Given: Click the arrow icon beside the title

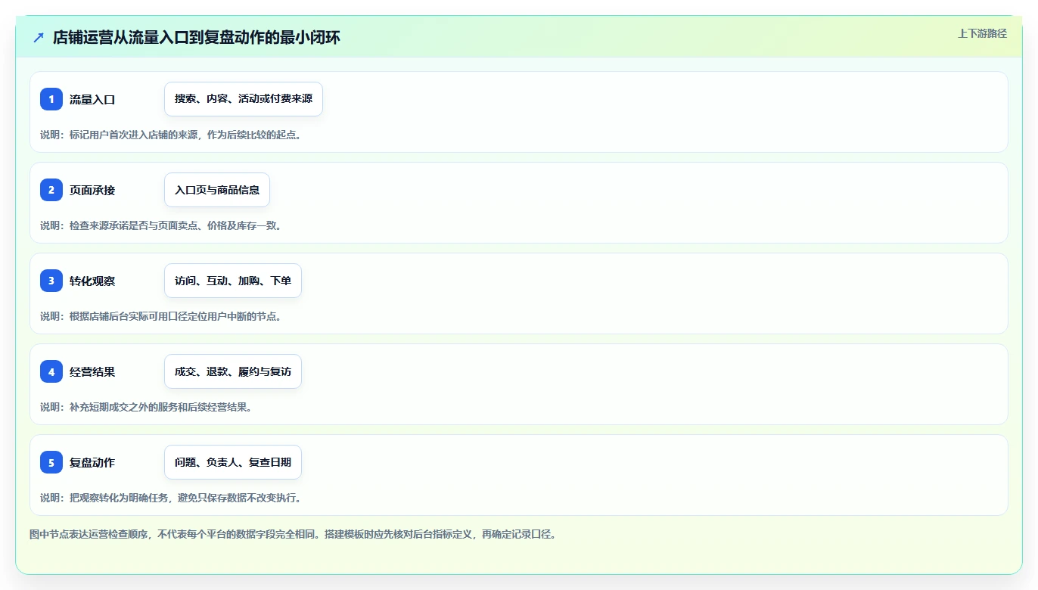Looking at the screenshot, I should [39, 37].
